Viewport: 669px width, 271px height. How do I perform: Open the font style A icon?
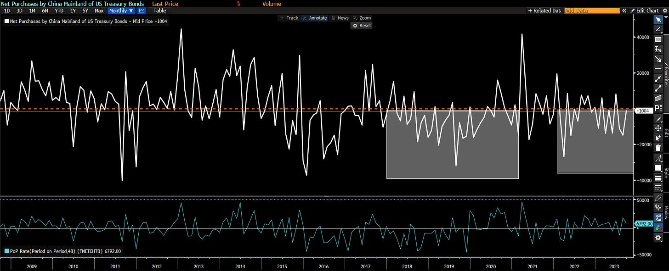tap(658, 158)
